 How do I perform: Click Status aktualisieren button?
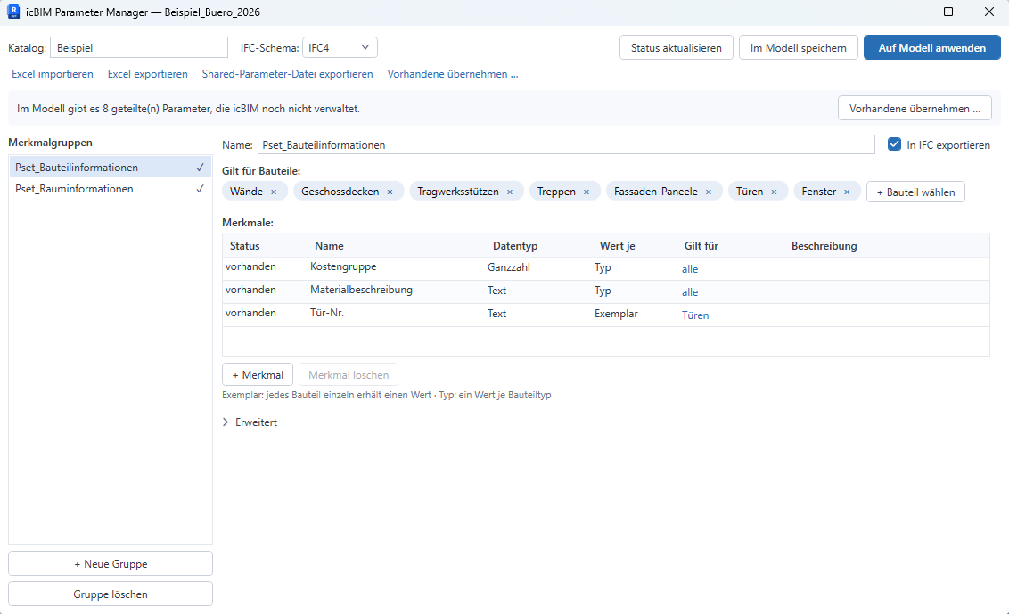(677, 47)
